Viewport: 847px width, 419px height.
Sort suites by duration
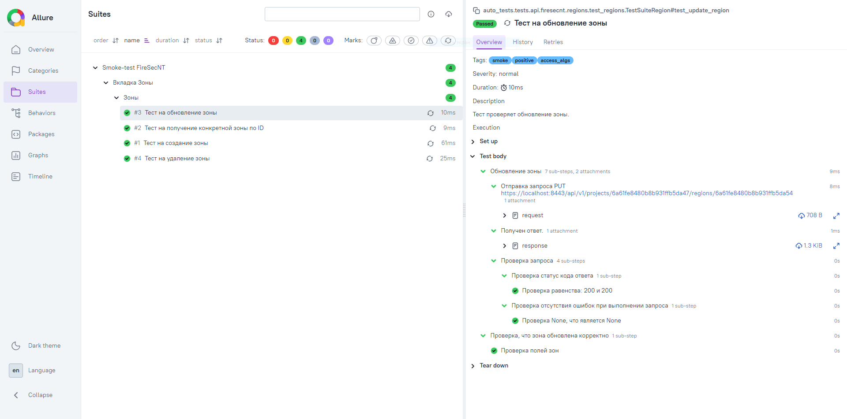pyautogui.click(x=172, y=41)
